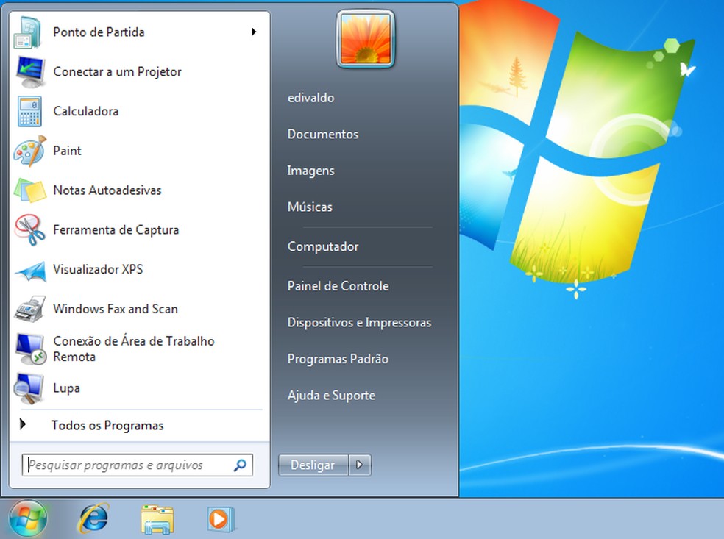Open the Documentos menu entry

click(322, 134)
